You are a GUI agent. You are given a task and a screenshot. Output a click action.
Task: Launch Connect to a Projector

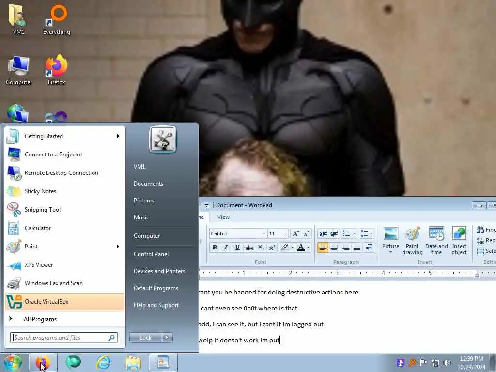click(65, 155)
